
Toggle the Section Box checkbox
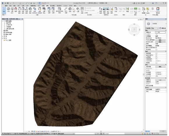156,63
